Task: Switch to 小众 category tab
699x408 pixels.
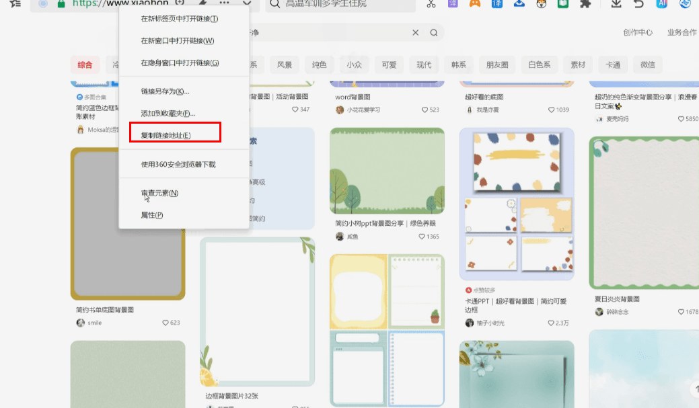Action: [354, 65]
